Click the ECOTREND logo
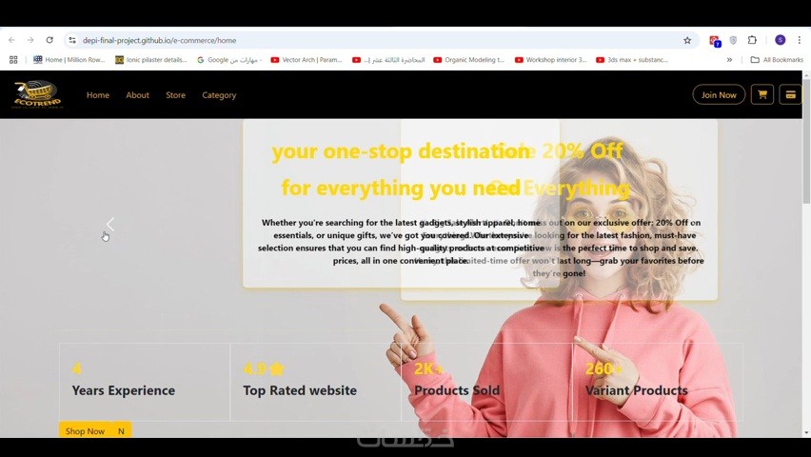 pyautogui.click(x=37, y=94)
